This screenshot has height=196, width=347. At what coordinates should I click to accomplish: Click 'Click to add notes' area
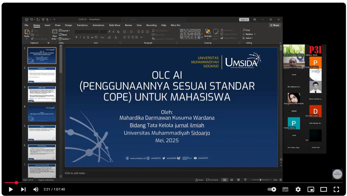[x=75, y=173]
